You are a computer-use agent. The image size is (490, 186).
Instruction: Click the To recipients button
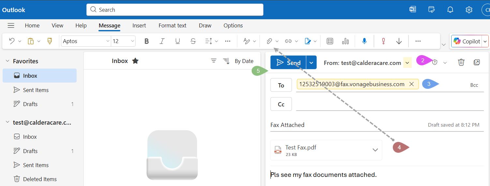pyautogui.click(x=281, y=85)
